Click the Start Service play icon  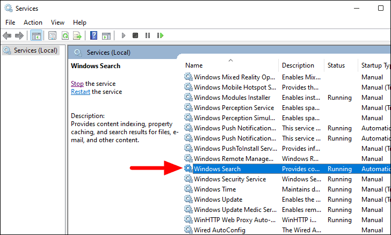tap(123, 35)
